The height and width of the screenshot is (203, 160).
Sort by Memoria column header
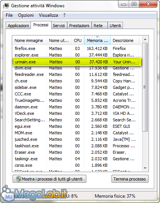tap(97, 40)
